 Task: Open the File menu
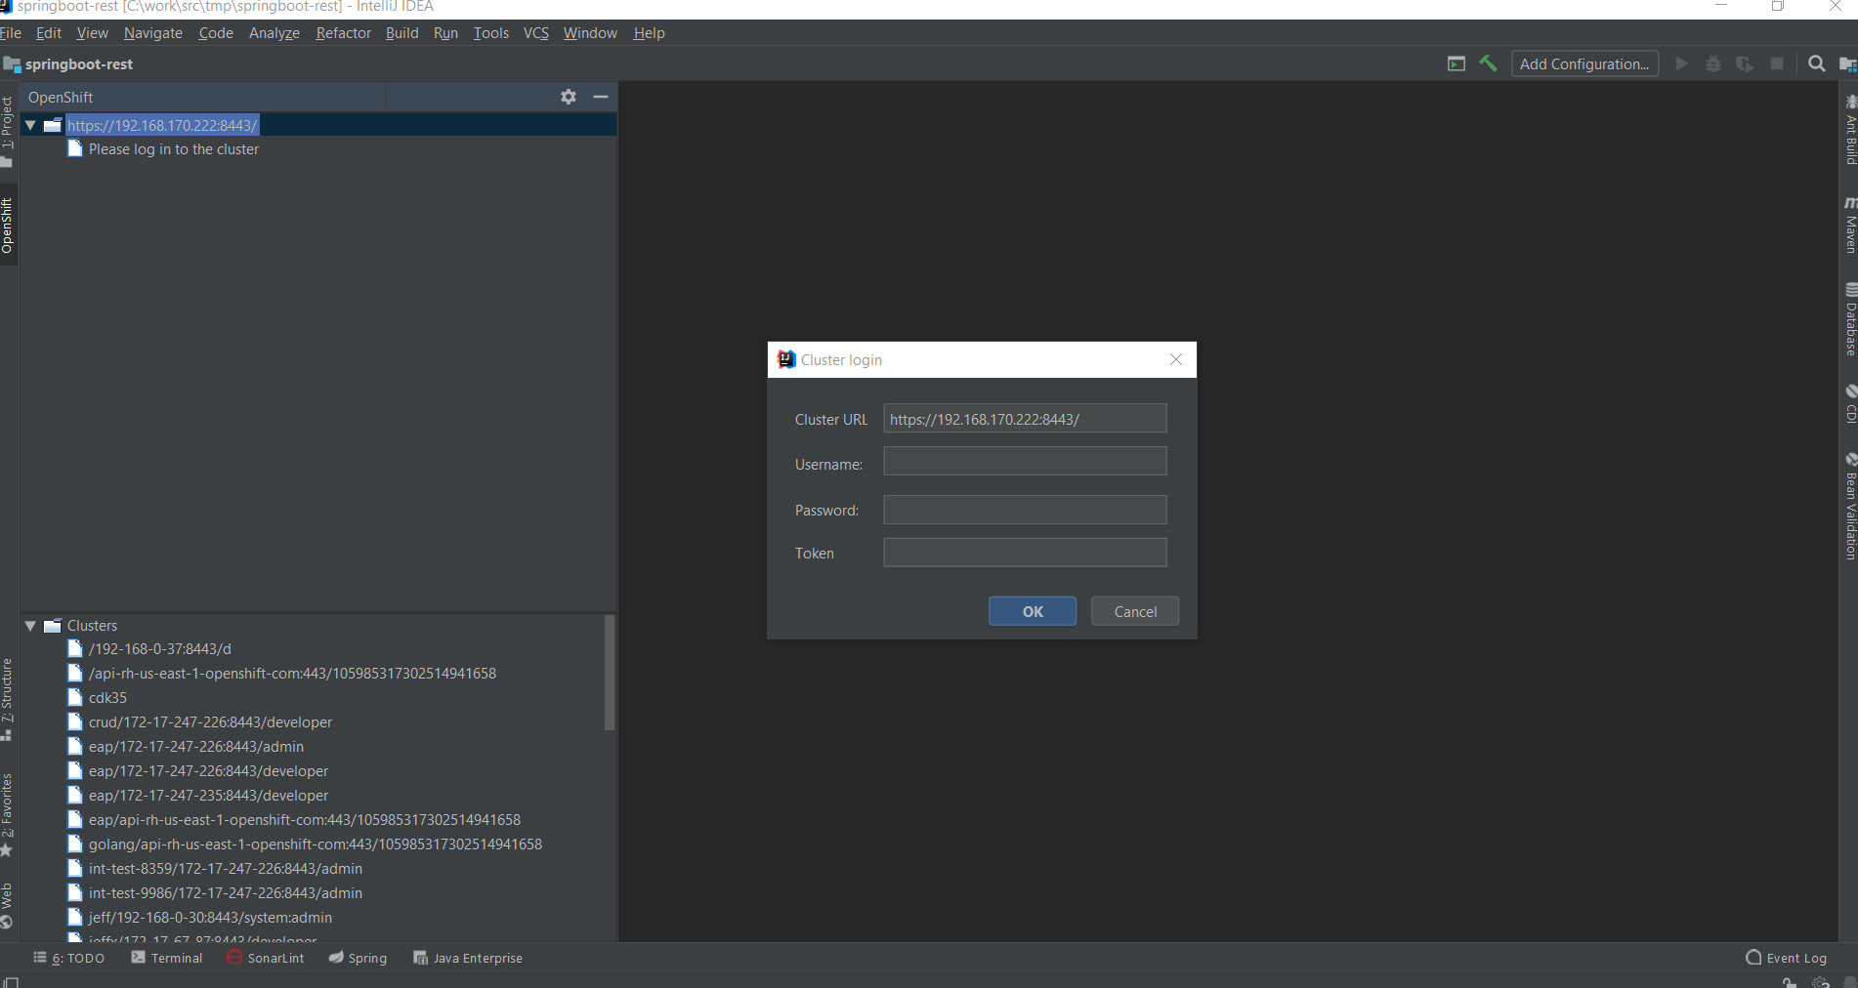click(x=10, y=32)
